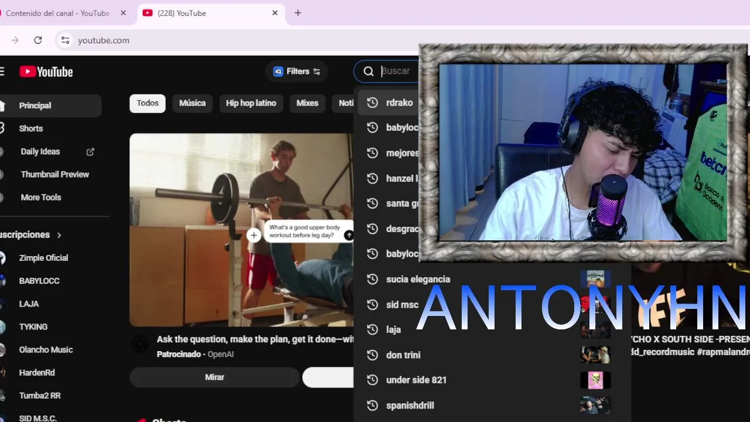Select 'mejores' search history suggestion
Image resolution: width=750 pixels, height=422 pixels.
[x=387, y=153]
